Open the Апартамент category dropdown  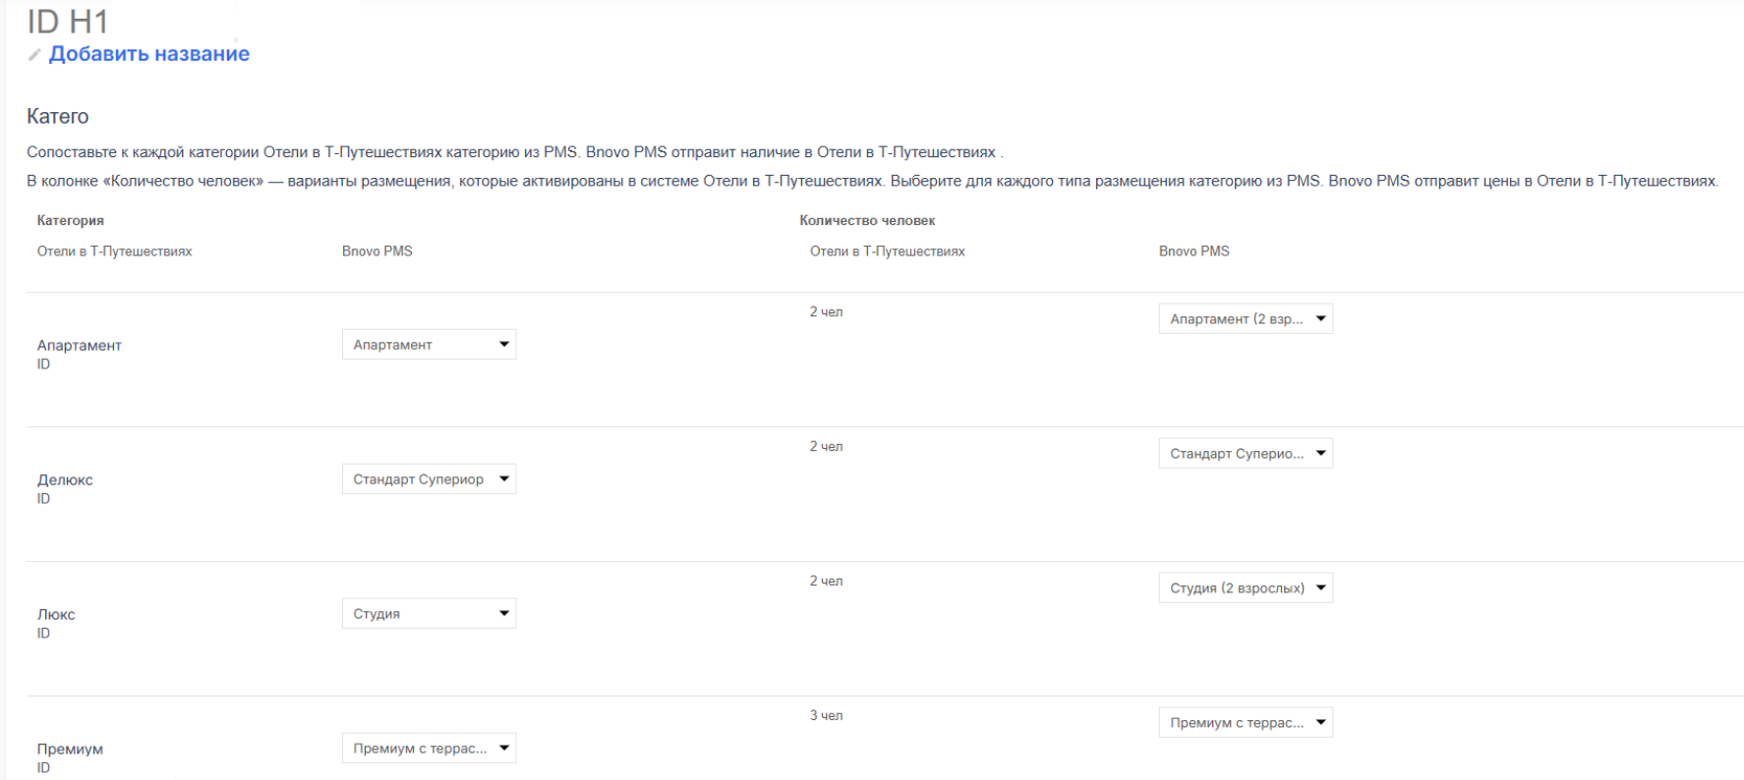[429, 345]
